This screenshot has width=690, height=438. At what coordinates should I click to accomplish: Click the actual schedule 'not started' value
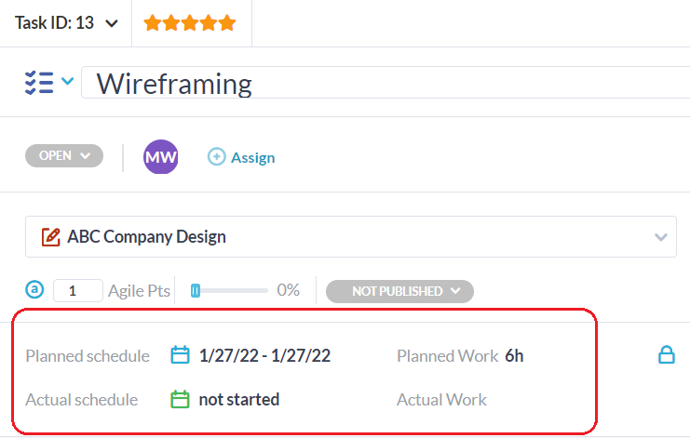(x=238, y=400)
